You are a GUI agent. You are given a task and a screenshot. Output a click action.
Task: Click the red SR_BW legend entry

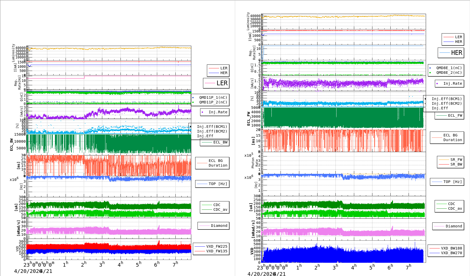click(x=450, y=165)
